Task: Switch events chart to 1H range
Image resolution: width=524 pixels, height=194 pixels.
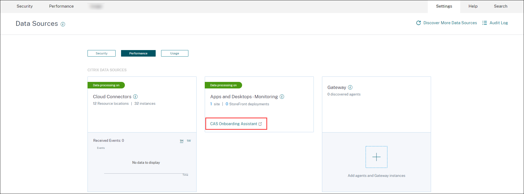Action: [182, 141]
